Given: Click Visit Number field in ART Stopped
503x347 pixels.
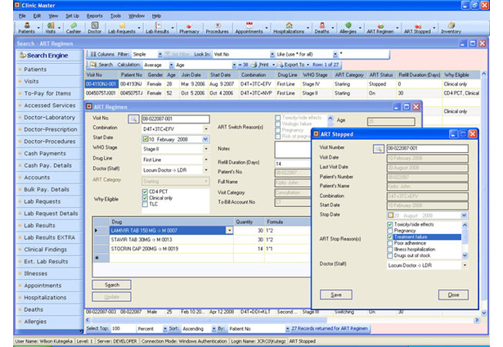Looking at the screenshot, I should (x=427, y=148).
